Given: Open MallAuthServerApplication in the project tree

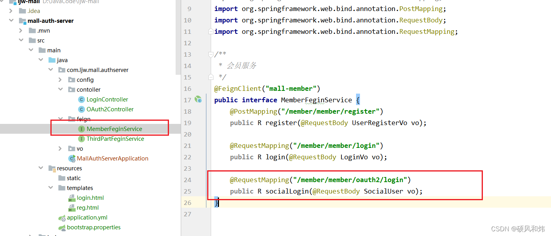Looking at the screenshot, I should 113,159.
